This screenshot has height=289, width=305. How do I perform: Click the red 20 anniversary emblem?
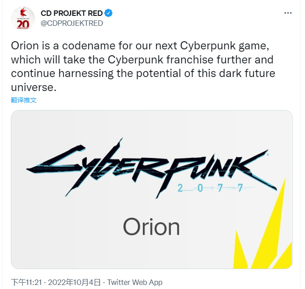[23, 24]
